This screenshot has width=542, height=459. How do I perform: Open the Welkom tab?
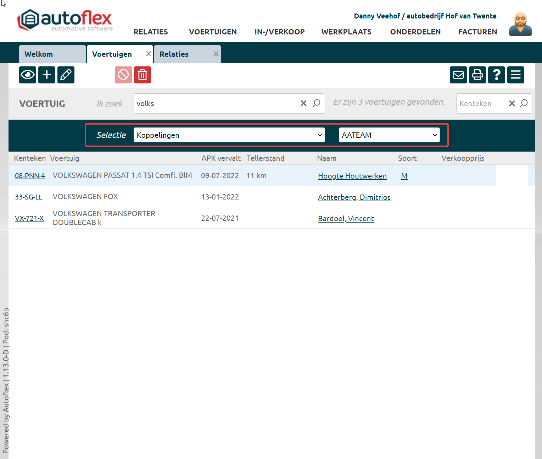click(x=39, y=54)
